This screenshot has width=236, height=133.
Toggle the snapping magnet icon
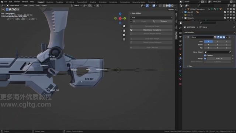89,6
